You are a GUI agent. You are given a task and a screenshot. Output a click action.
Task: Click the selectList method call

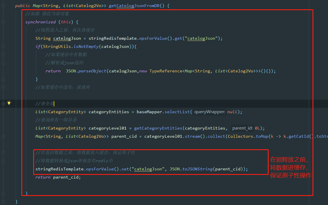tap(177, 112)
